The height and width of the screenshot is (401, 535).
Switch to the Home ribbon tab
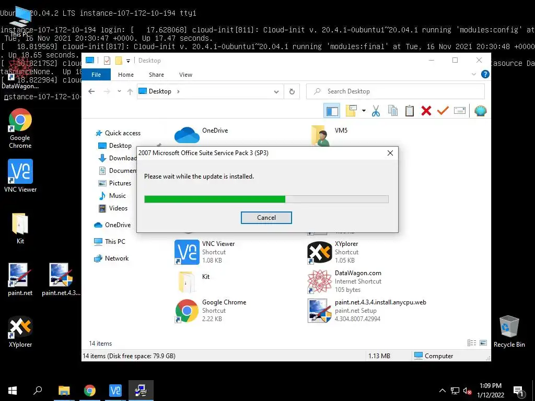[x=125, y=74]
